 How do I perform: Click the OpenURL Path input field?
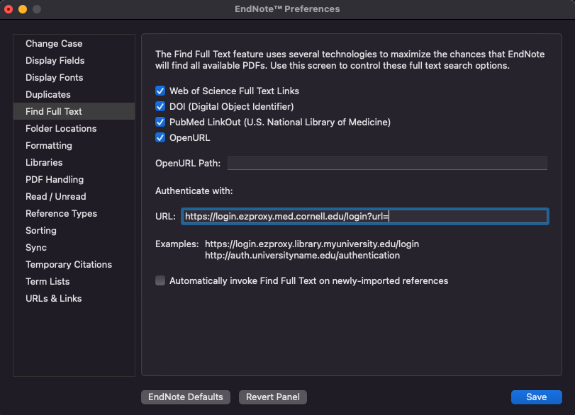386,164
